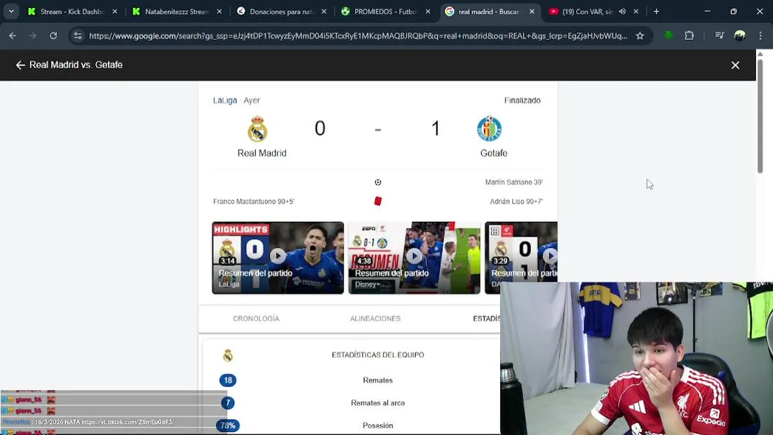The width and height of the screenshot is (773, 435).
Task: Click the Posesión stat label
Action: (378, 425)
